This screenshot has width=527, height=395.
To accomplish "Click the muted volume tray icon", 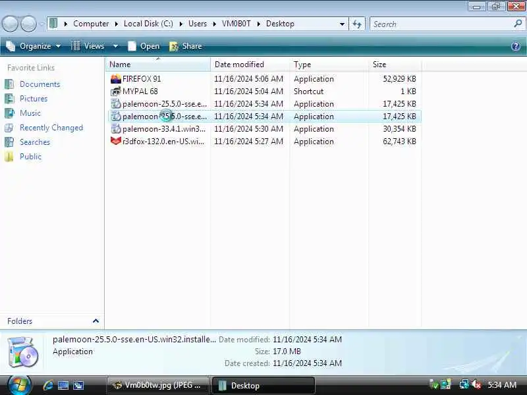I will coord(476,385).
